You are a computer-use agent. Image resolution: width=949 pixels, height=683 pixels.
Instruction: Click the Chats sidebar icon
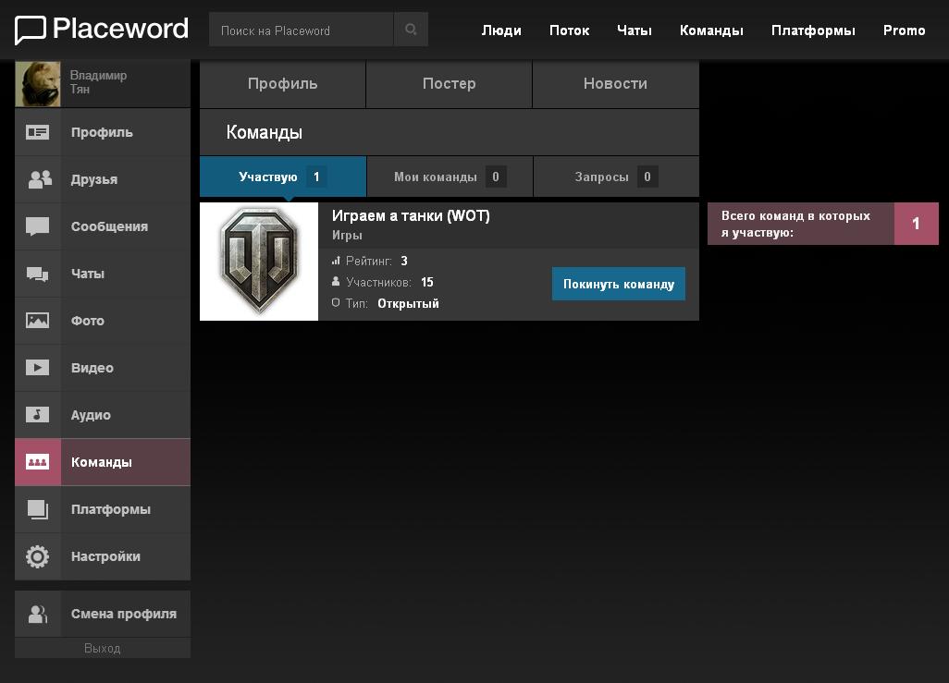coord(38,274)
